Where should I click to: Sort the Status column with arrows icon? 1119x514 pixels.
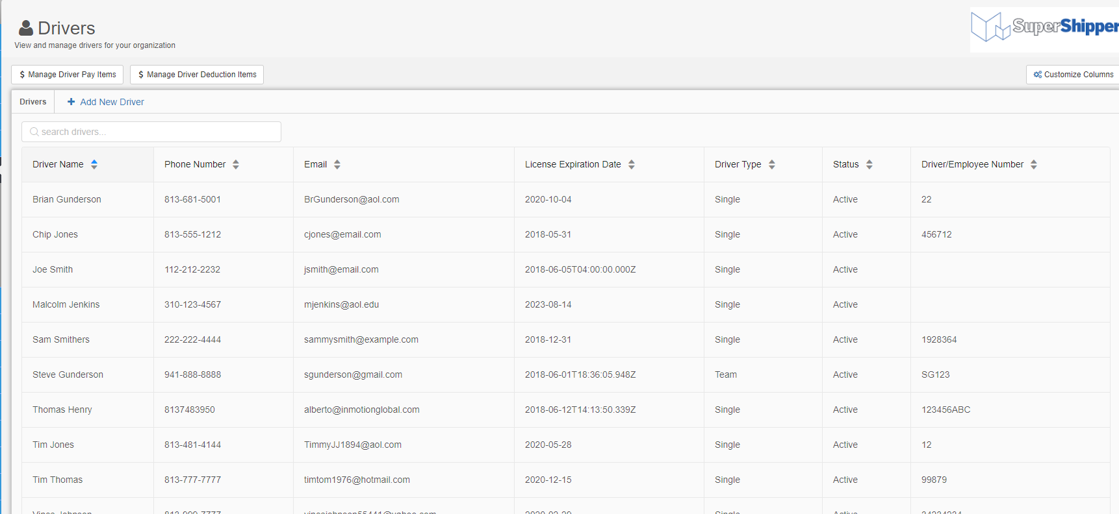pos(869,164)
